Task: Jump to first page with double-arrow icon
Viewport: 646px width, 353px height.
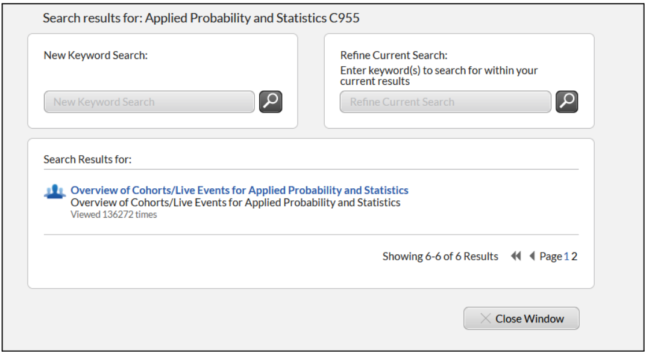Action: coord(516,256)
